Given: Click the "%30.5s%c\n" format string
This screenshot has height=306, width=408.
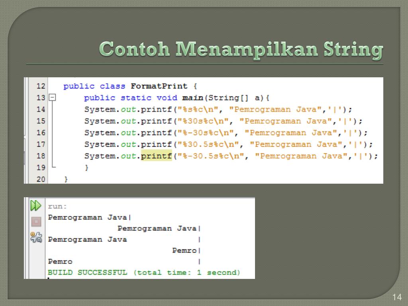Looking at the screenshot, I should click(208, 144).
